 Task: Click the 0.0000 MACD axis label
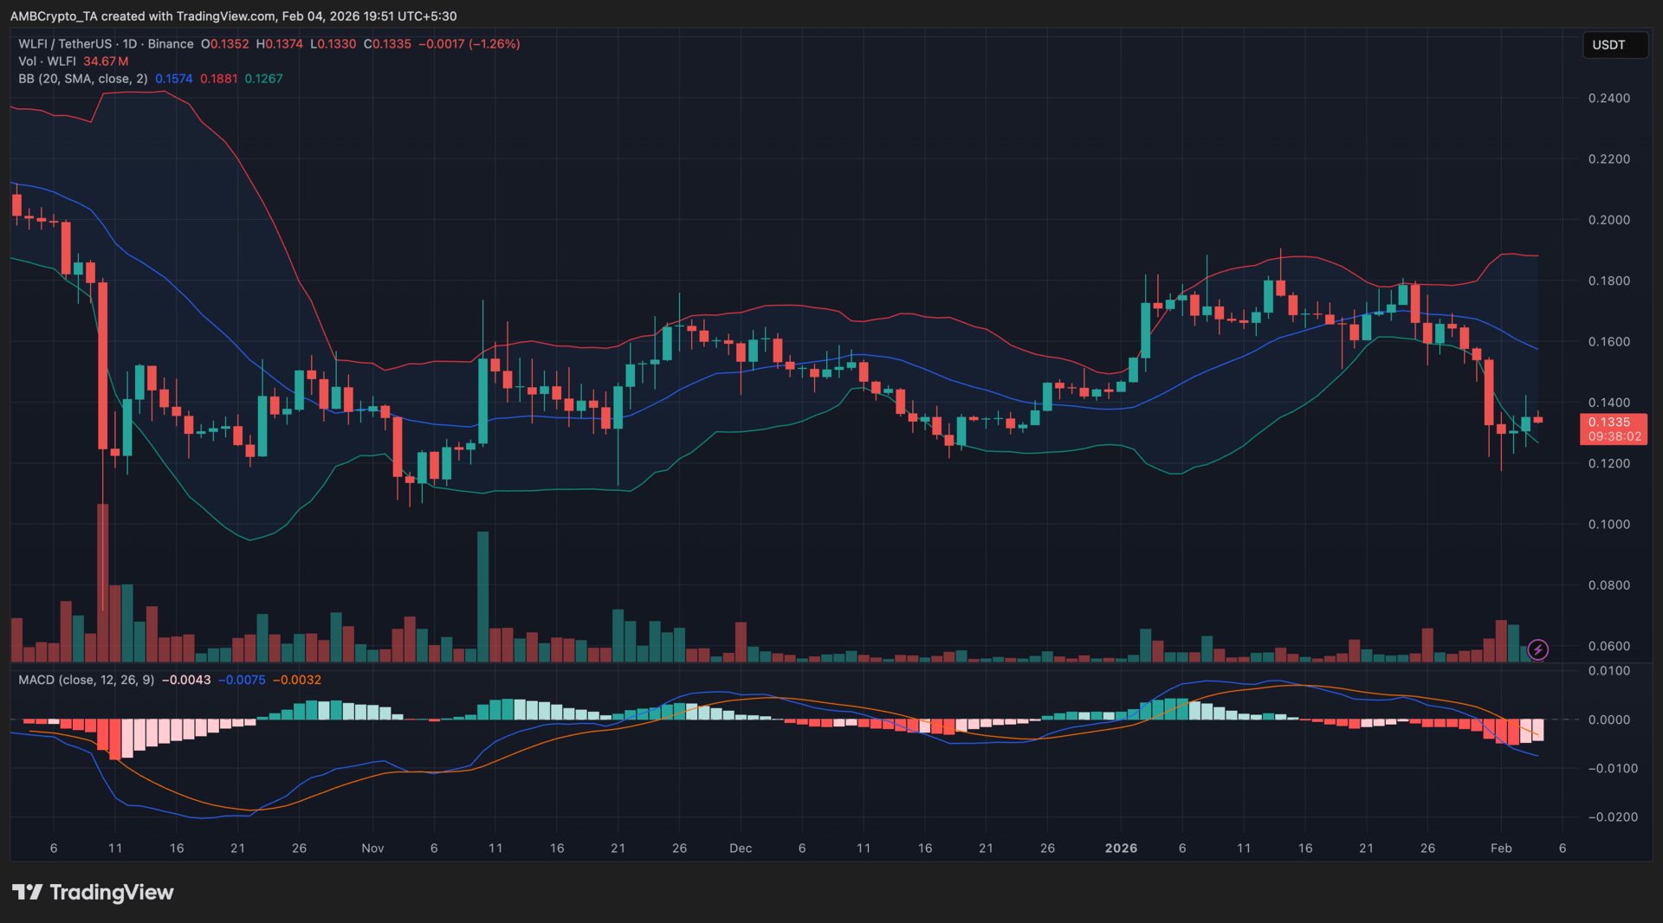(1609, 720)
